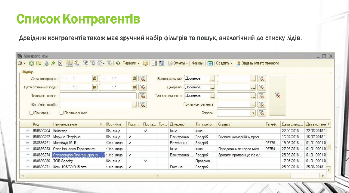Click the help question mark icon

145,64
